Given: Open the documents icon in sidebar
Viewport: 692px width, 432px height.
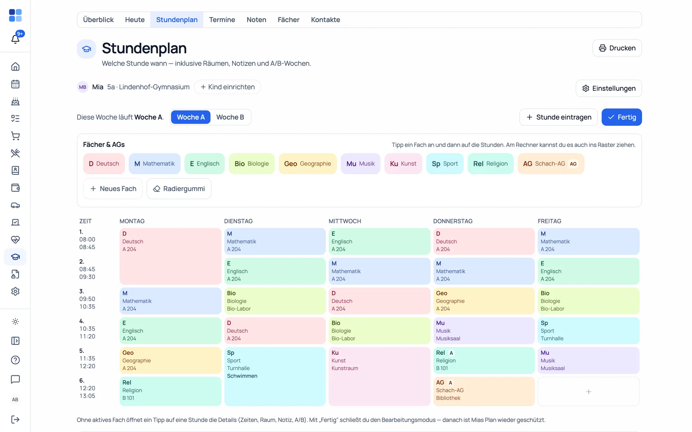Looking at the screenshot, I should click(15, 274).
